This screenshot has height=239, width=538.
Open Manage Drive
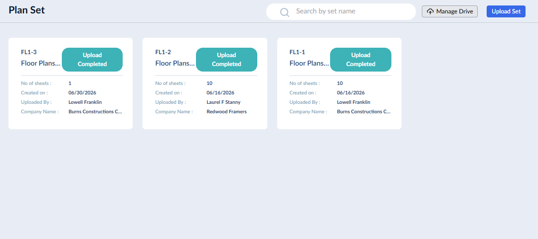click(449, 11)
